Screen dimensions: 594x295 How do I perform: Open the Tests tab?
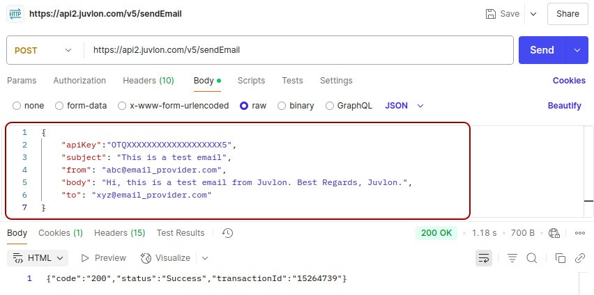[292, 81]
